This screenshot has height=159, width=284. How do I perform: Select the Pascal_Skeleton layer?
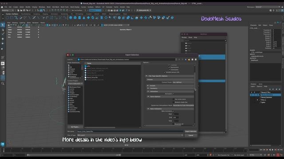[267, 97]
